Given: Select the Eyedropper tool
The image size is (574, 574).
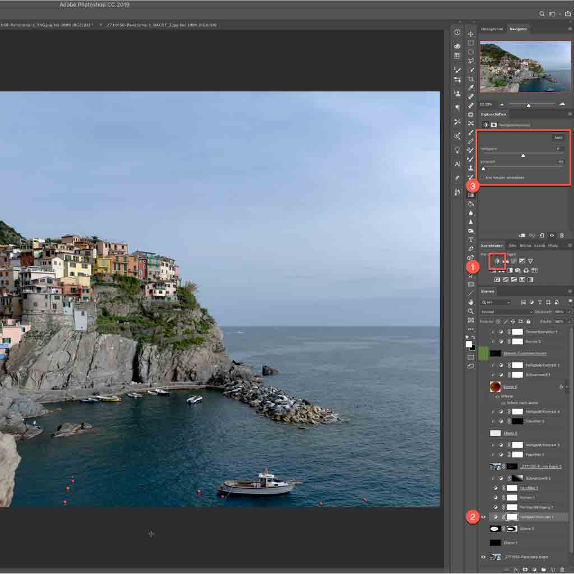Looking at the screenshot, I should (x=471, y=87).
